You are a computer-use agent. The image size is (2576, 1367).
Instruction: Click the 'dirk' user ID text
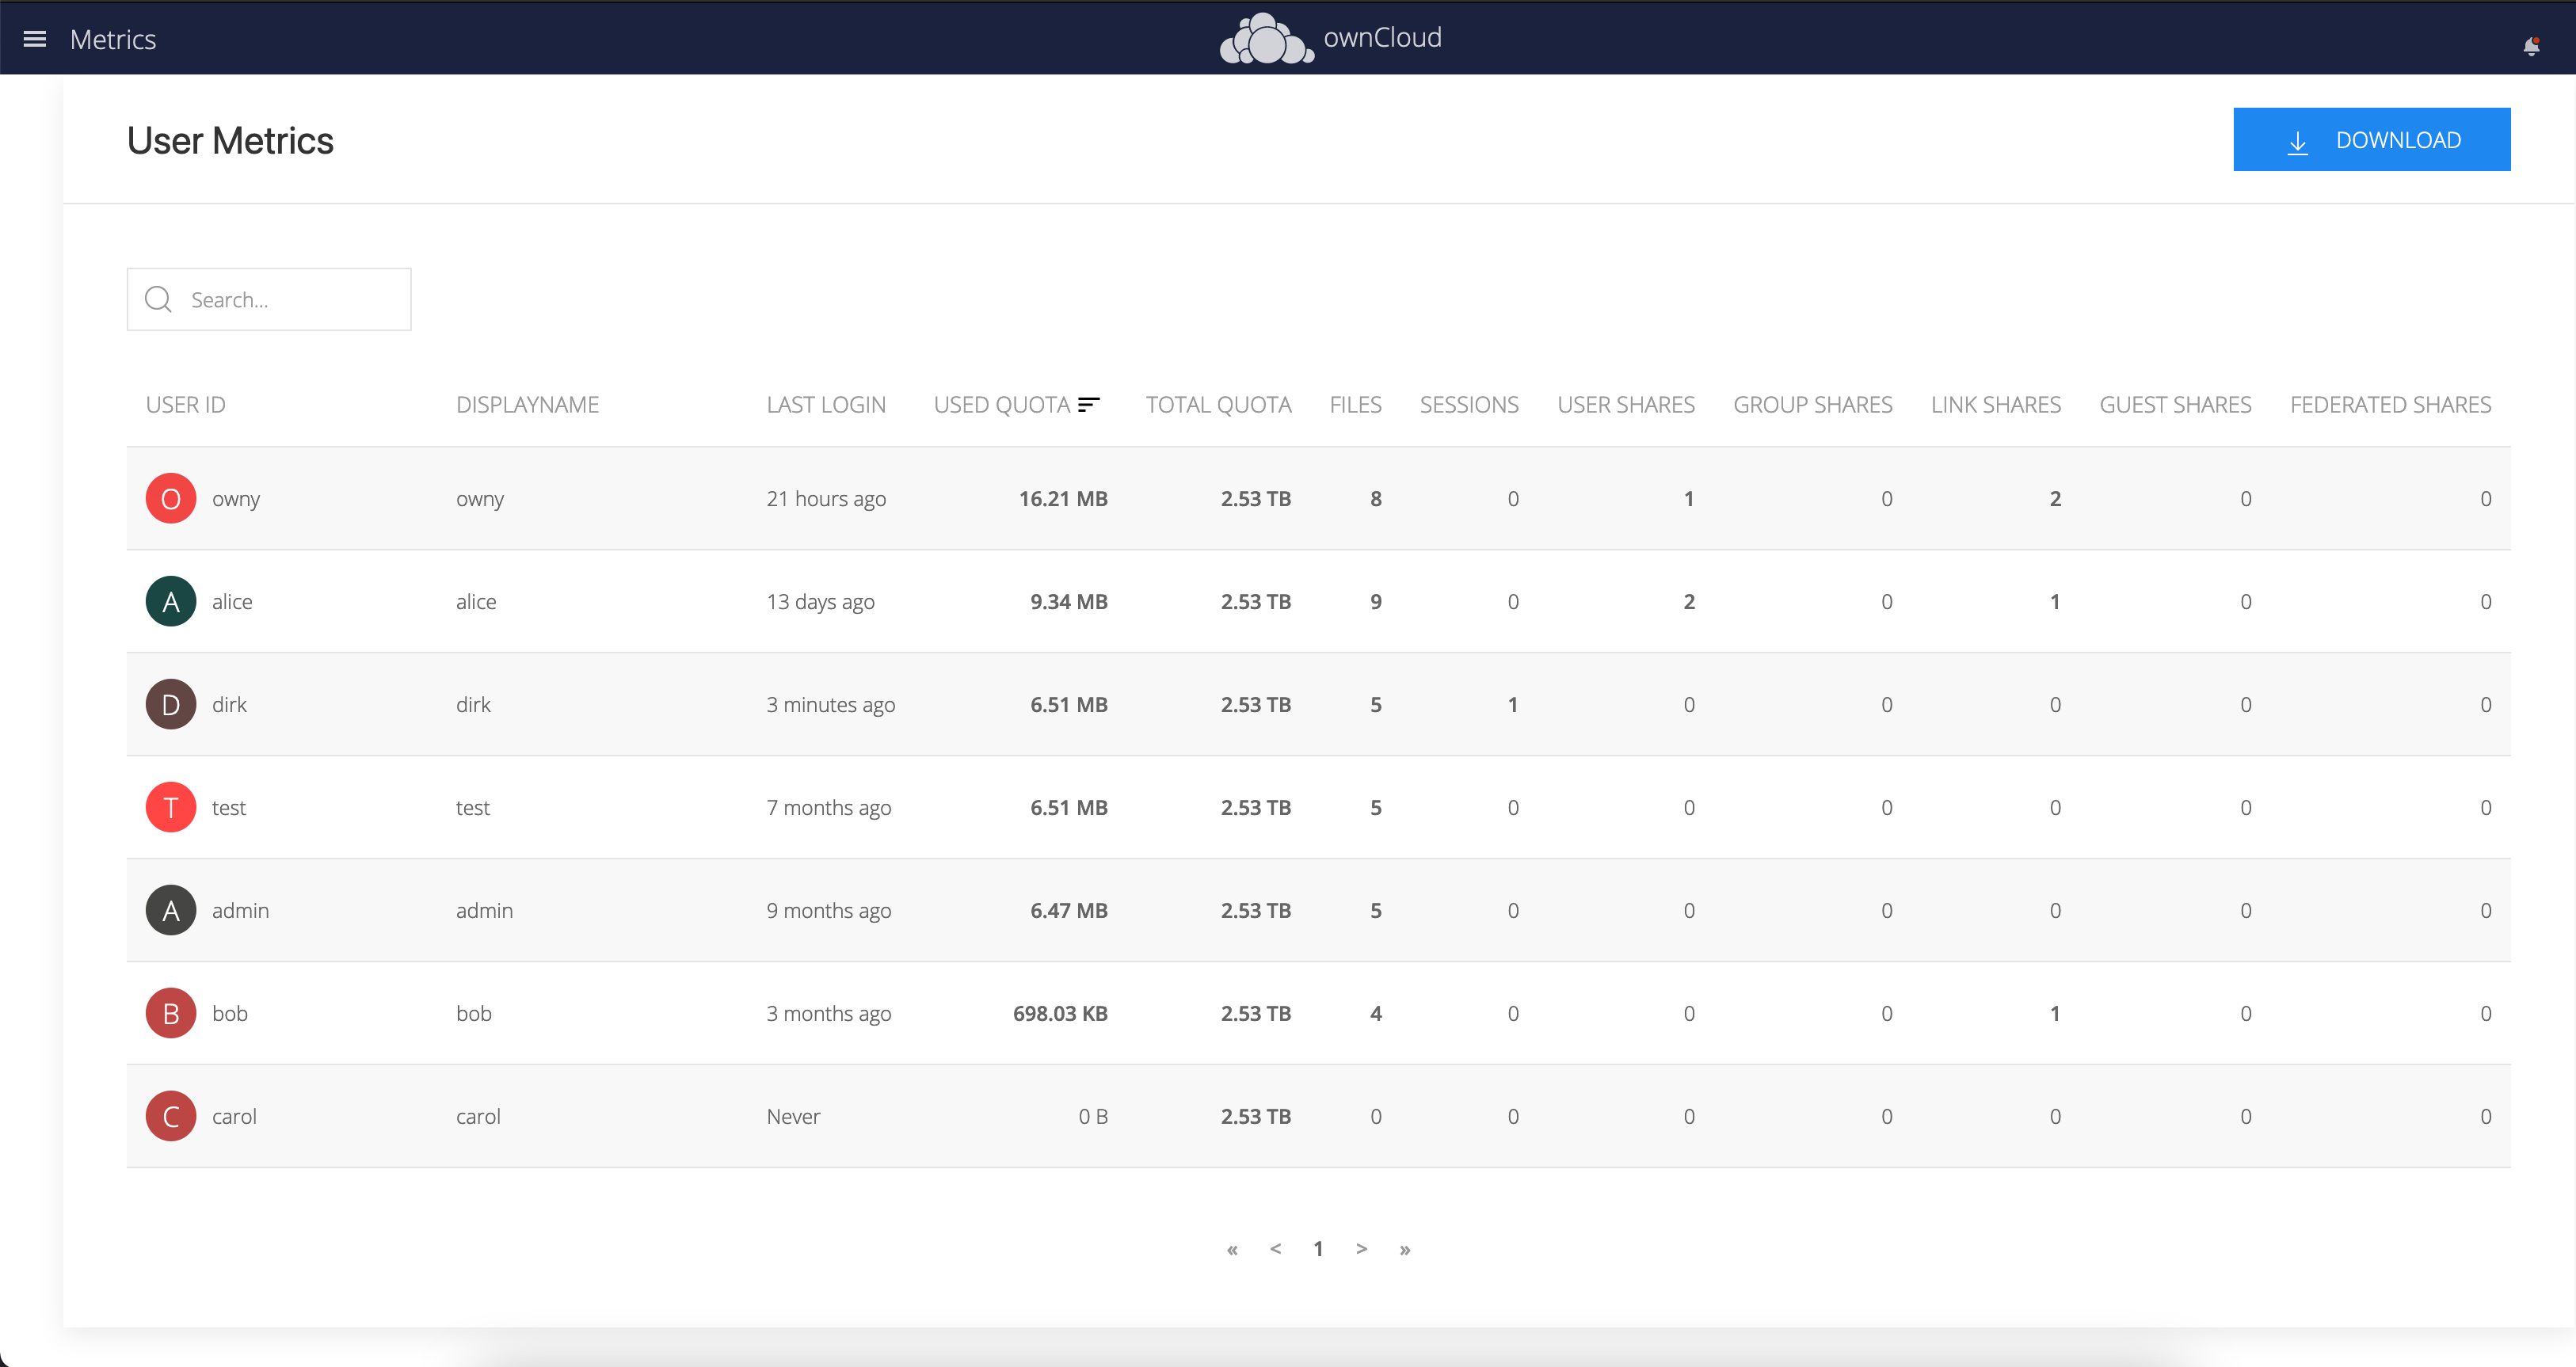[x=229, y=704]
